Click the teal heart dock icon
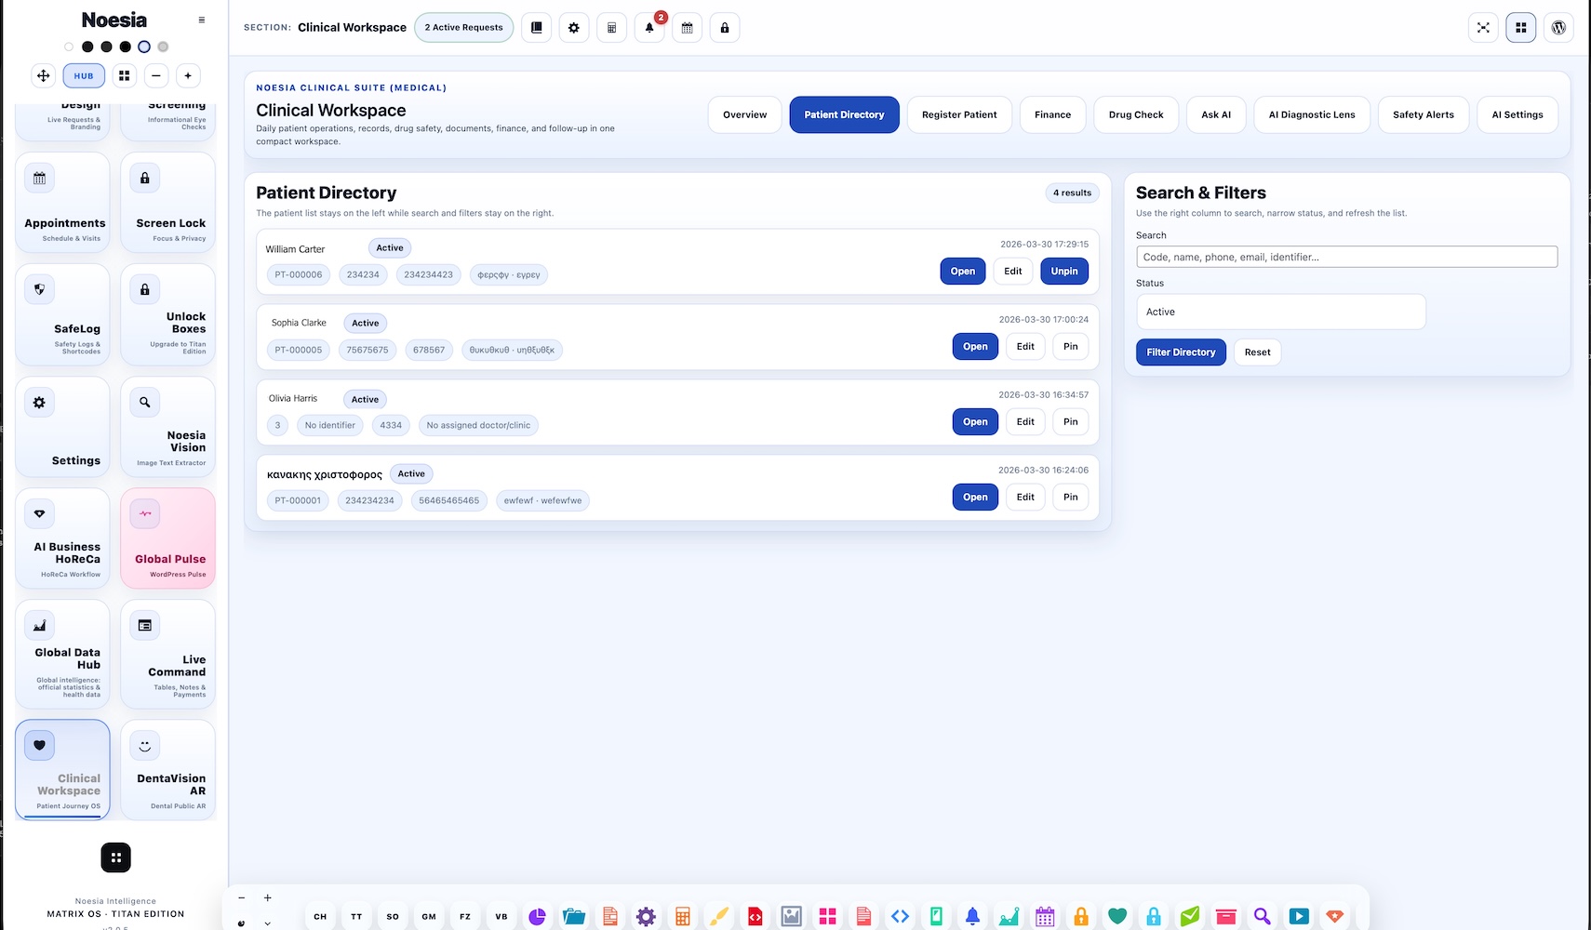This screenshot has height=930, width=1591. [x=1117, y=916]
